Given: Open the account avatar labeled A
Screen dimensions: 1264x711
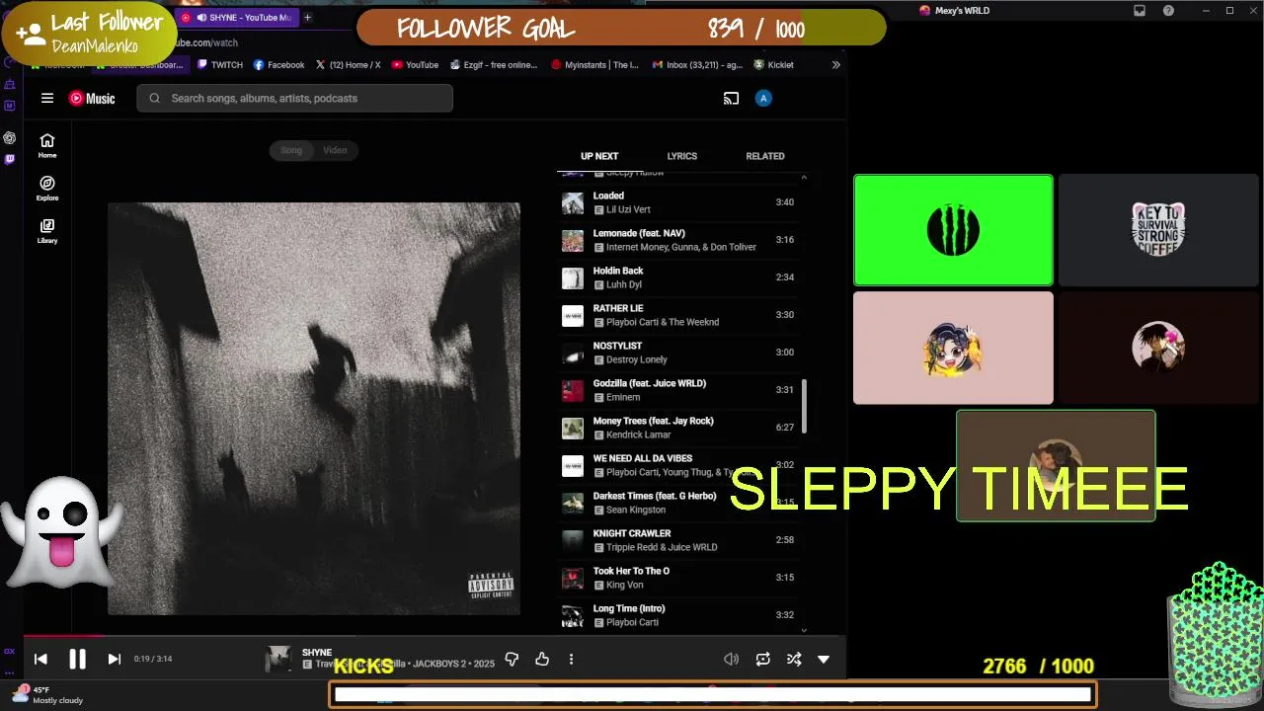Looking at the screenshot, I should tap(762, 98).
